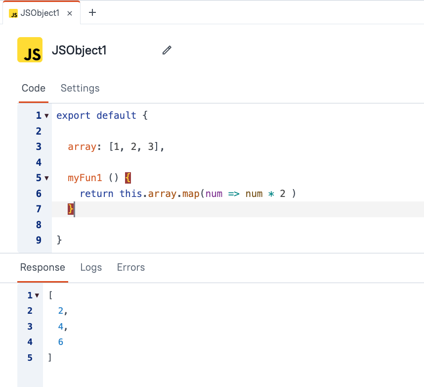Close the JSObject1 tab
Screen dimensions: 424x387
click(x=70, y=13)
